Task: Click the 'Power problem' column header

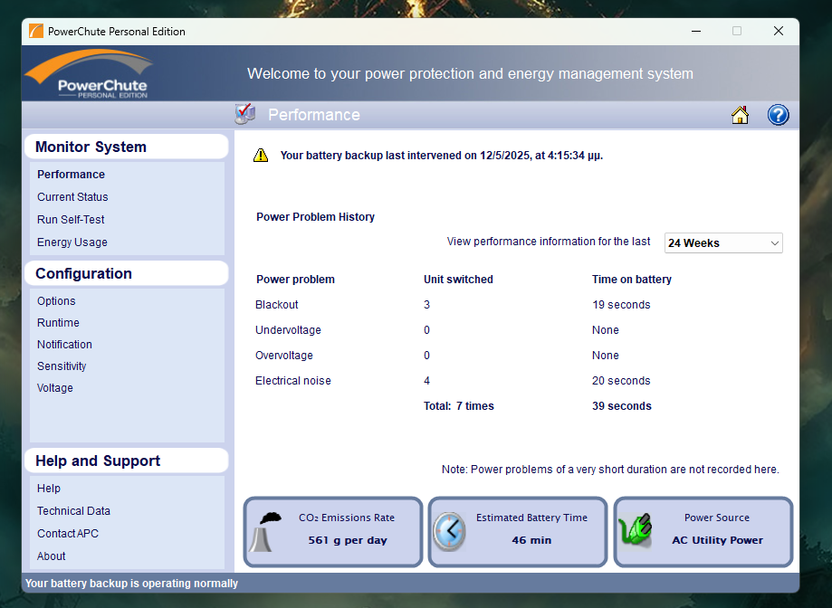Action: pyautogui.click(x=295, y=280)
